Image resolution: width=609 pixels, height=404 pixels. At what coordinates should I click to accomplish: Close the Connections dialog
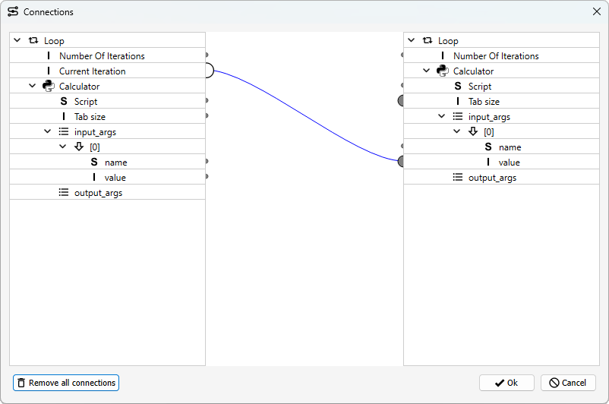pos(597,11)
